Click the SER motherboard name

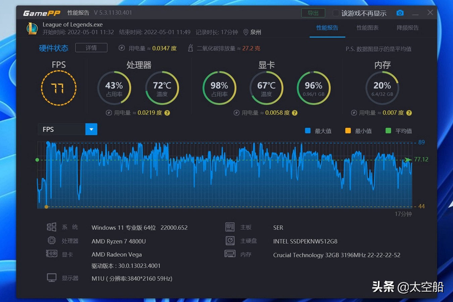click(x=278, y=228)
